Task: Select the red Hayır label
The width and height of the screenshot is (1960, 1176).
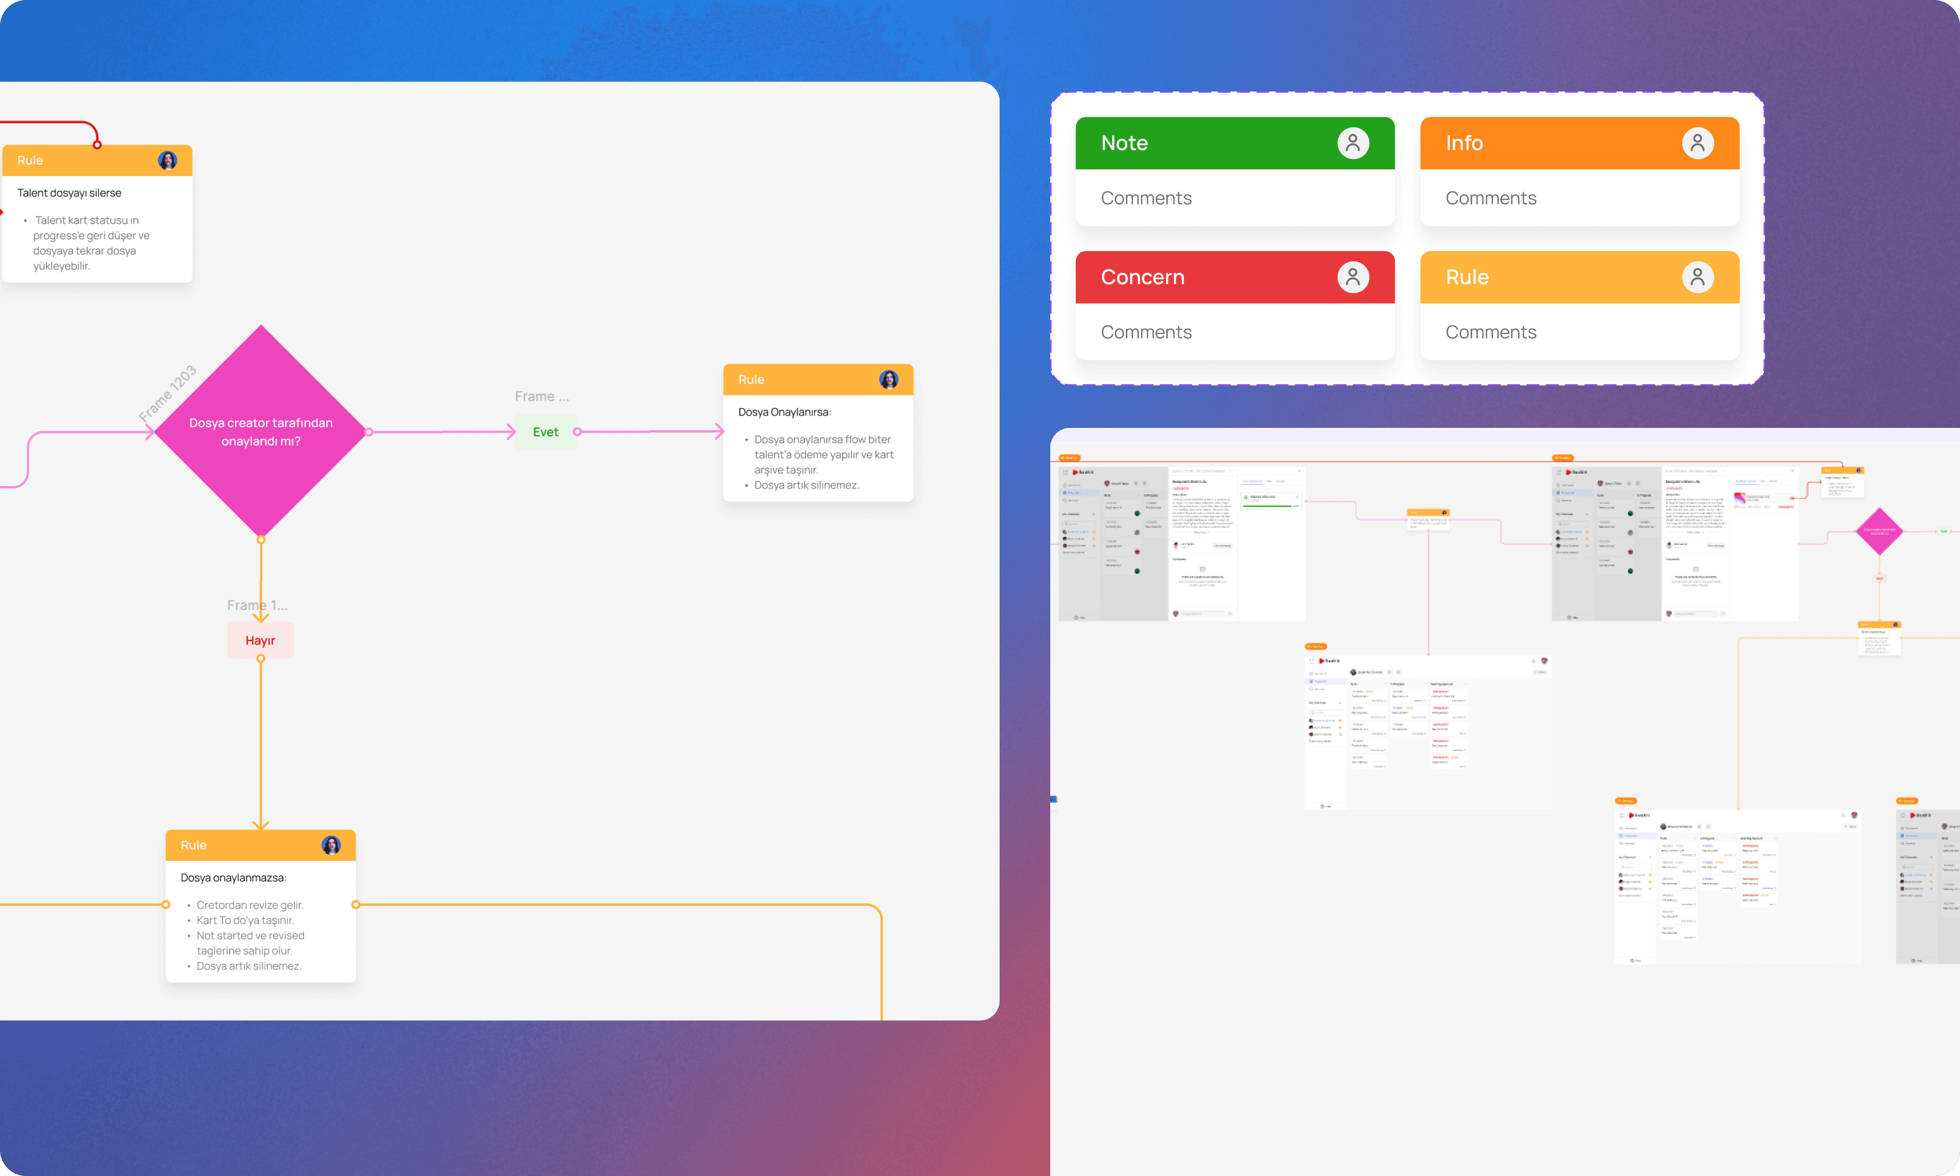Action: coord(260,640)
